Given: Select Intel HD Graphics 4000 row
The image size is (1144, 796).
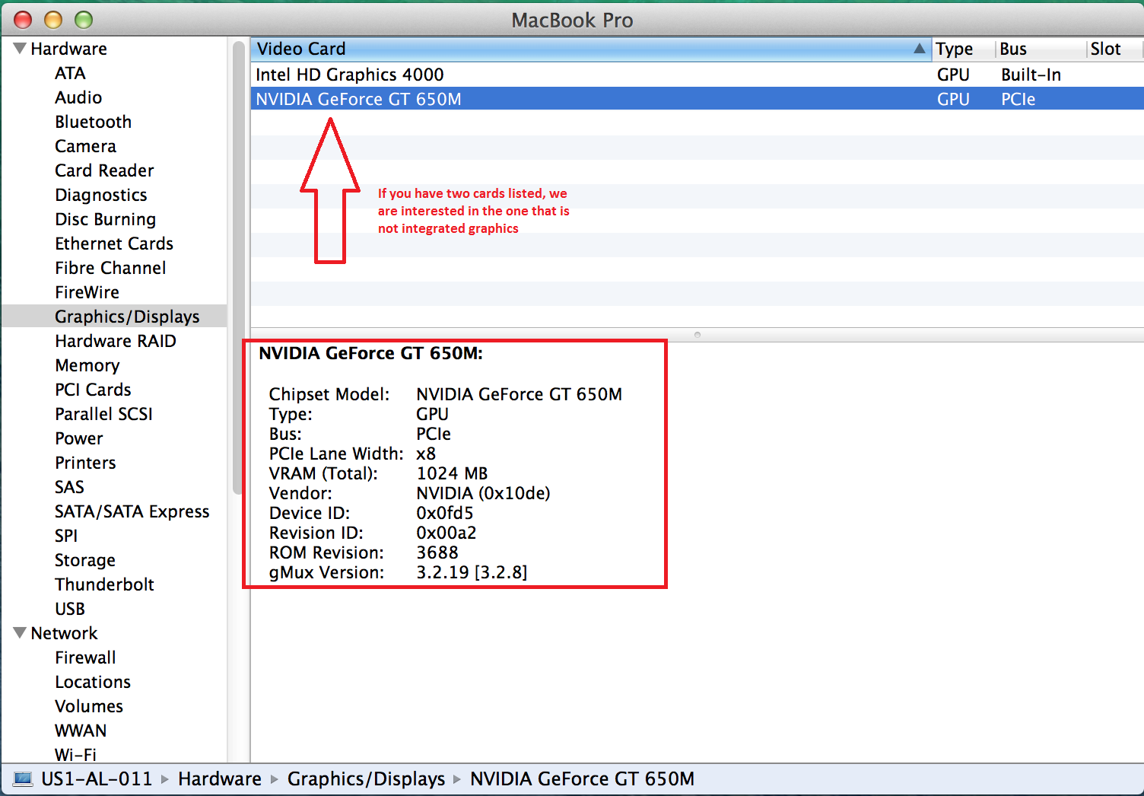Looking at the screenshot, I should tap(350, 75).
